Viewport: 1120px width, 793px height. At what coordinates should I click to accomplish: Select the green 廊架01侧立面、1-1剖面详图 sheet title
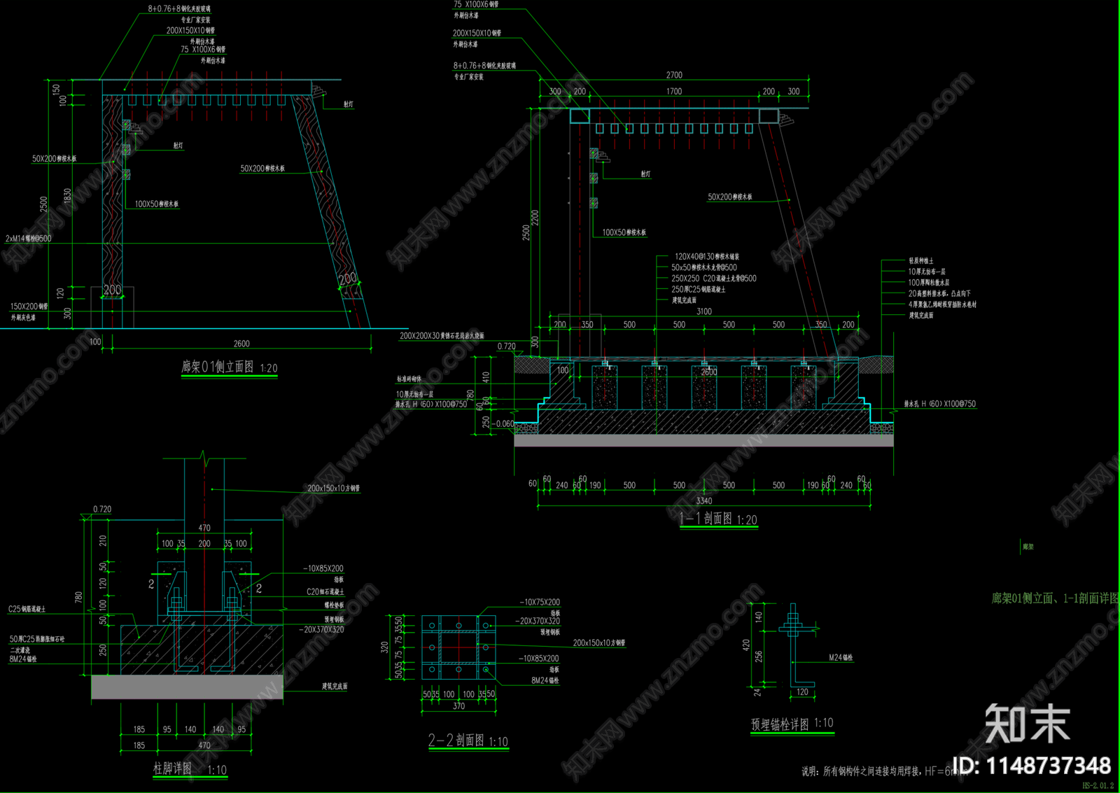(x=1055, y=598)
